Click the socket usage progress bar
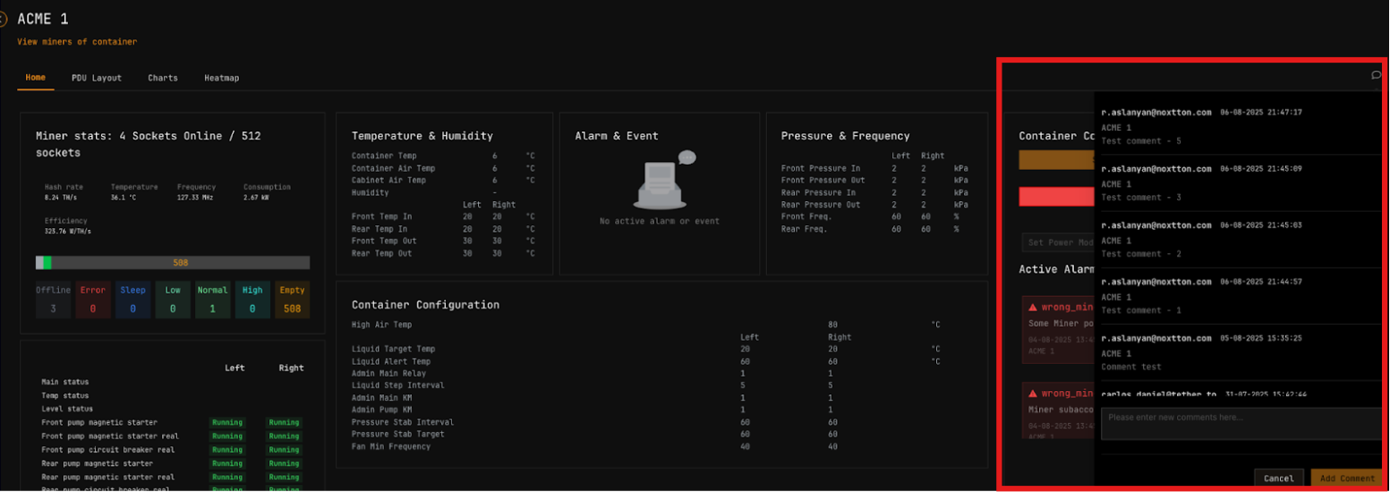This screenshot has width=1390, height=492. 173,263
